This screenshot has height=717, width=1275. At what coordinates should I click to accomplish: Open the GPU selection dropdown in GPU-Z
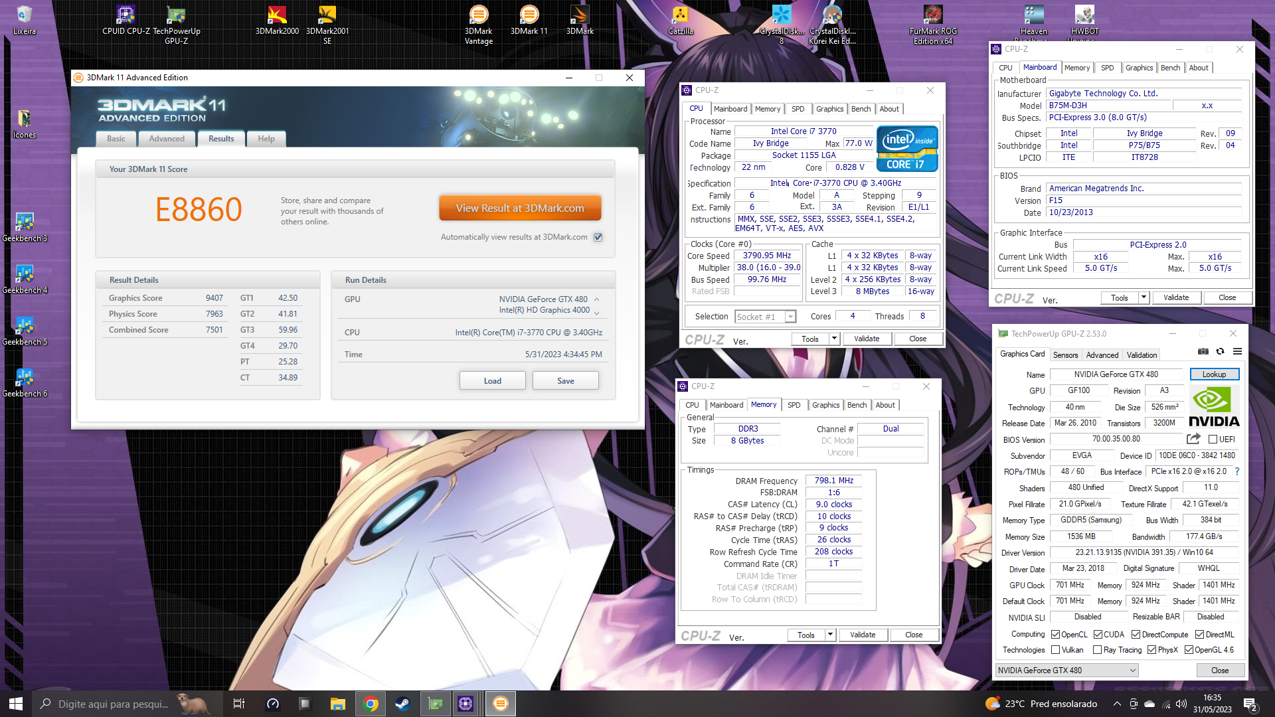click(x=1066, y=671)
